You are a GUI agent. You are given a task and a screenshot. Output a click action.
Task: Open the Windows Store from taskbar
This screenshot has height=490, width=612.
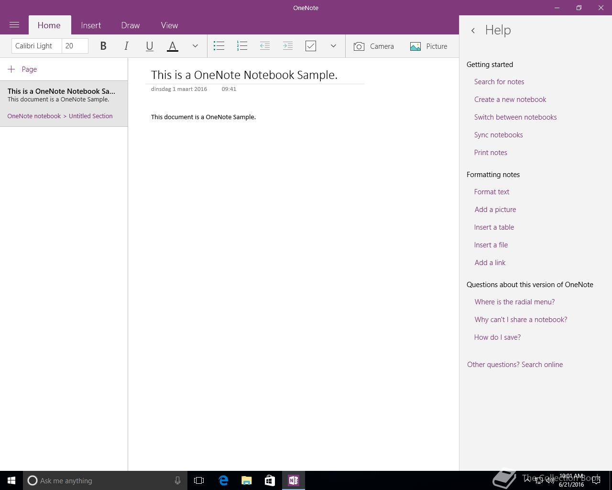270,480
